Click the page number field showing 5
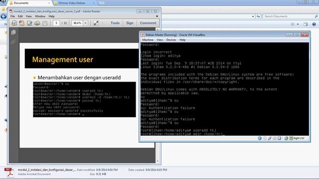The height and width of the screenshot is (179, 319). pyautogui.click(x=56, y=23)
